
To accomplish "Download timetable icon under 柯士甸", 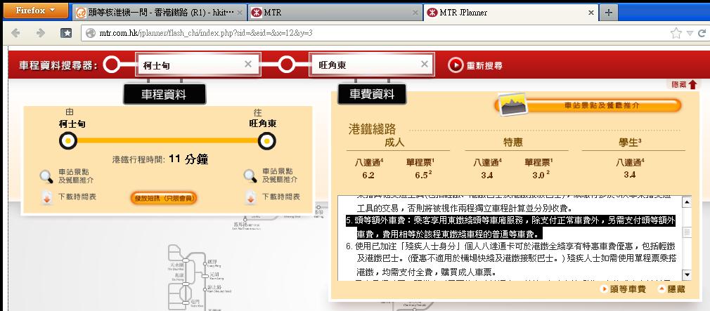I will click(46, 199).
